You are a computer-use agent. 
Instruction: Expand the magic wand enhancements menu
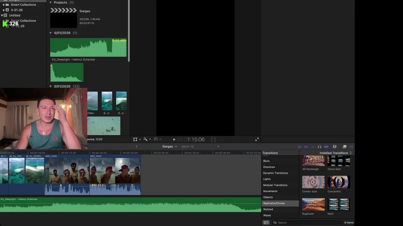150,139
